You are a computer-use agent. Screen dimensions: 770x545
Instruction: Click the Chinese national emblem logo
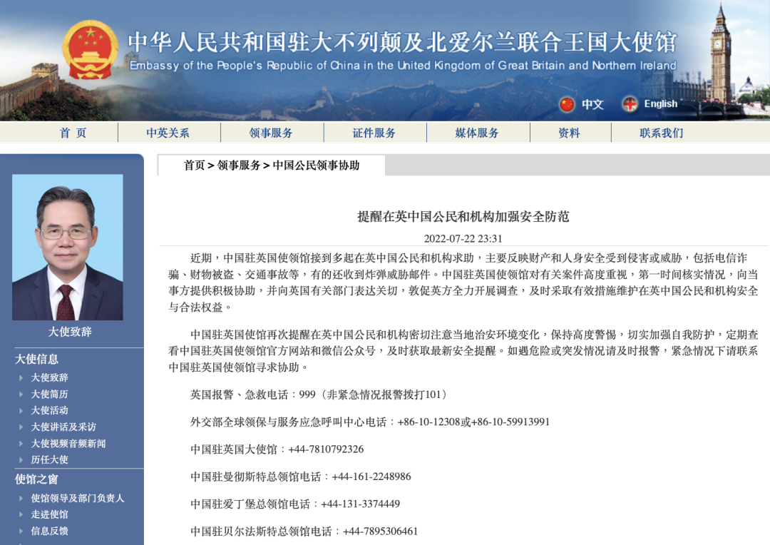point(91,50)
